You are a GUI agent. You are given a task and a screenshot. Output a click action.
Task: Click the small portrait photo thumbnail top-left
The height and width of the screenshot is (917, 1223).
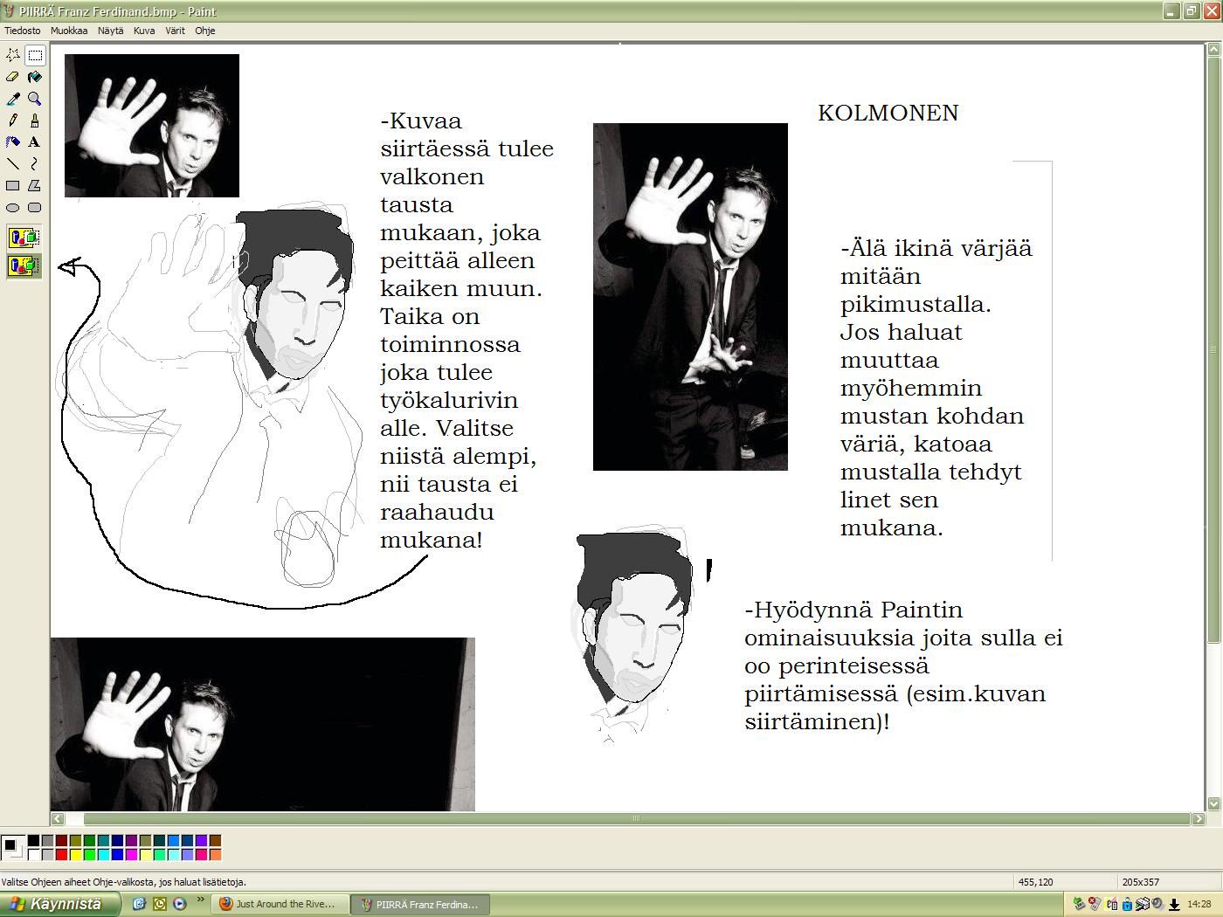[x=152, y=126]
